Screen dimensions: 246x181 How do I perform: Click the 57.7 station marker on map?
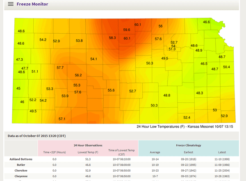pyautogui.click(x=60, y=67)
